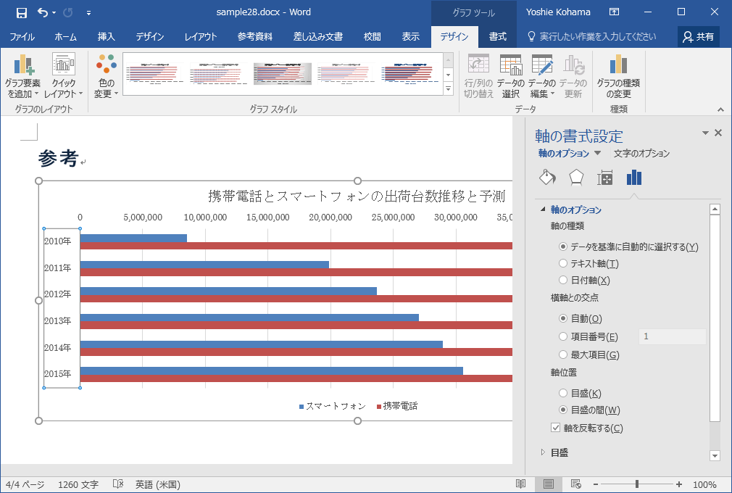
Task: Click the 1260 文字 word count
Action: click(78, 484)
